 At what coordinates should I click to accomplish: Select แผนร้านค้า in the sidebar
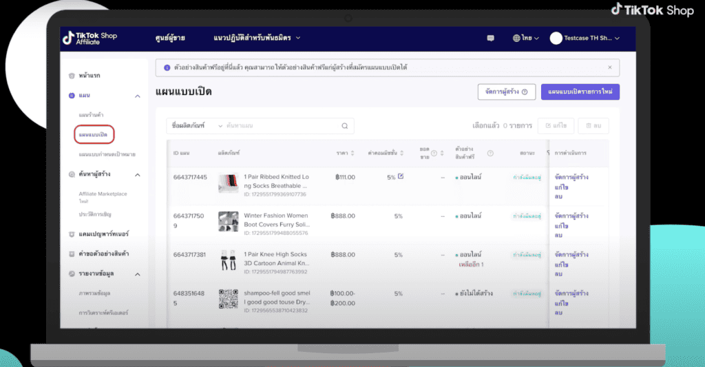click(x=92, y=115)
